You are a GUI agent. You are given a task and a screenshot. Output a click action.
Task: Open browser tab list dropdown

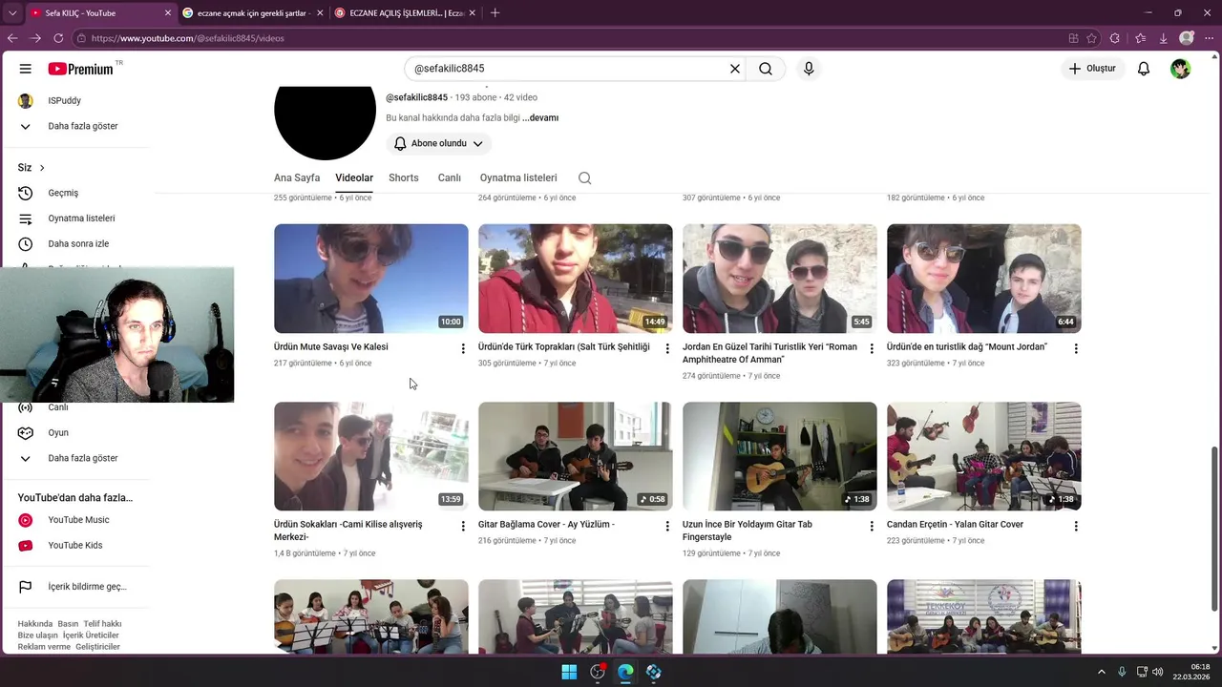[x=12, y=13]
